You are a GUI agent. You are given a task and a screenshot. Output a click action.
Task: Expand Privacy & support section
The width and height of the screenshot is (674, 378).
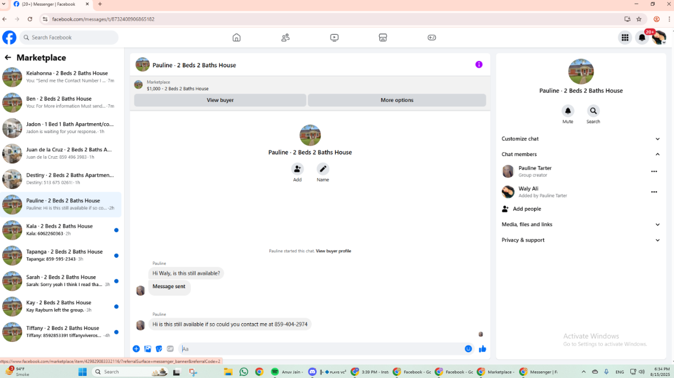pos(581,240)
